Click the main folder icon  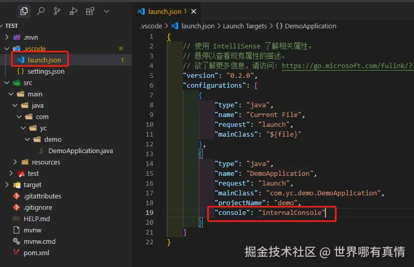tap(21, 94)
